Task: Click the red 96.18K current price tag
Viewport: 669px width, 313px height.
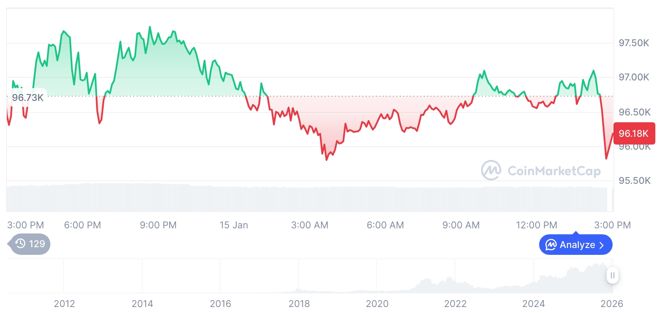Action: 634,133
